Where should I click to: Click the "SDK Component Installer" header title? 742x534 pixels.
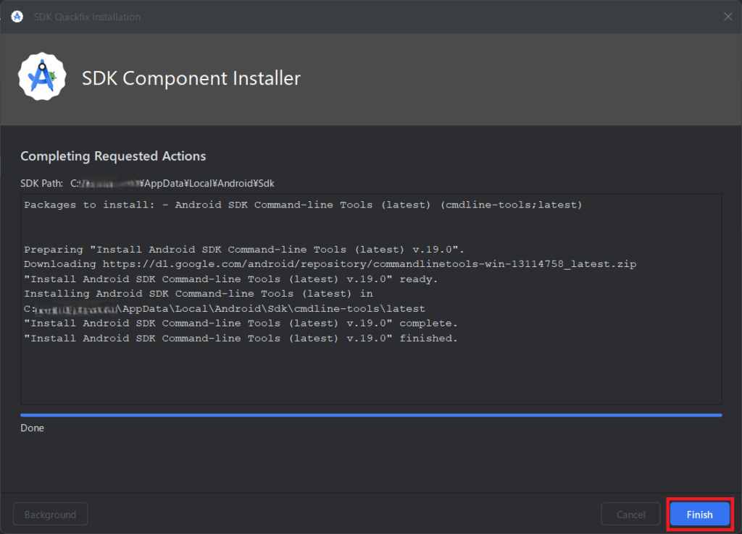191,78
